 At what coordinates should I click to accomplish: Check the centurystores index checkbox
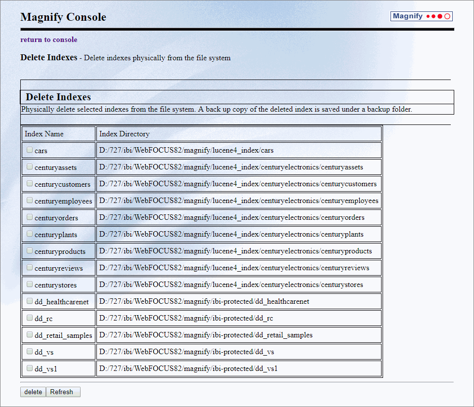tap(29, 284)
